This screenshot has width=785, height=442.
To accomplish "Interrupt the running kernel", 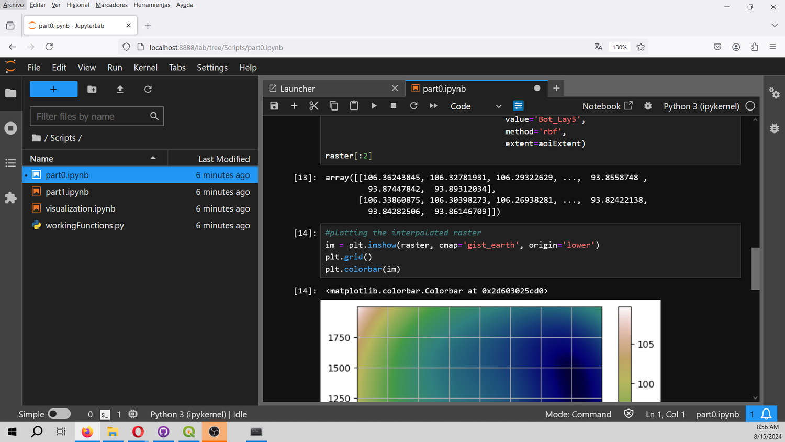I will [x=394, y=105].
